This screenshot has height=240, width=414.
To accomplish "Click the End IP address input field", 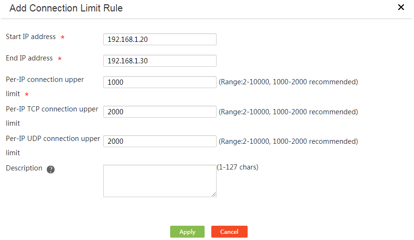I will [160, 61].
